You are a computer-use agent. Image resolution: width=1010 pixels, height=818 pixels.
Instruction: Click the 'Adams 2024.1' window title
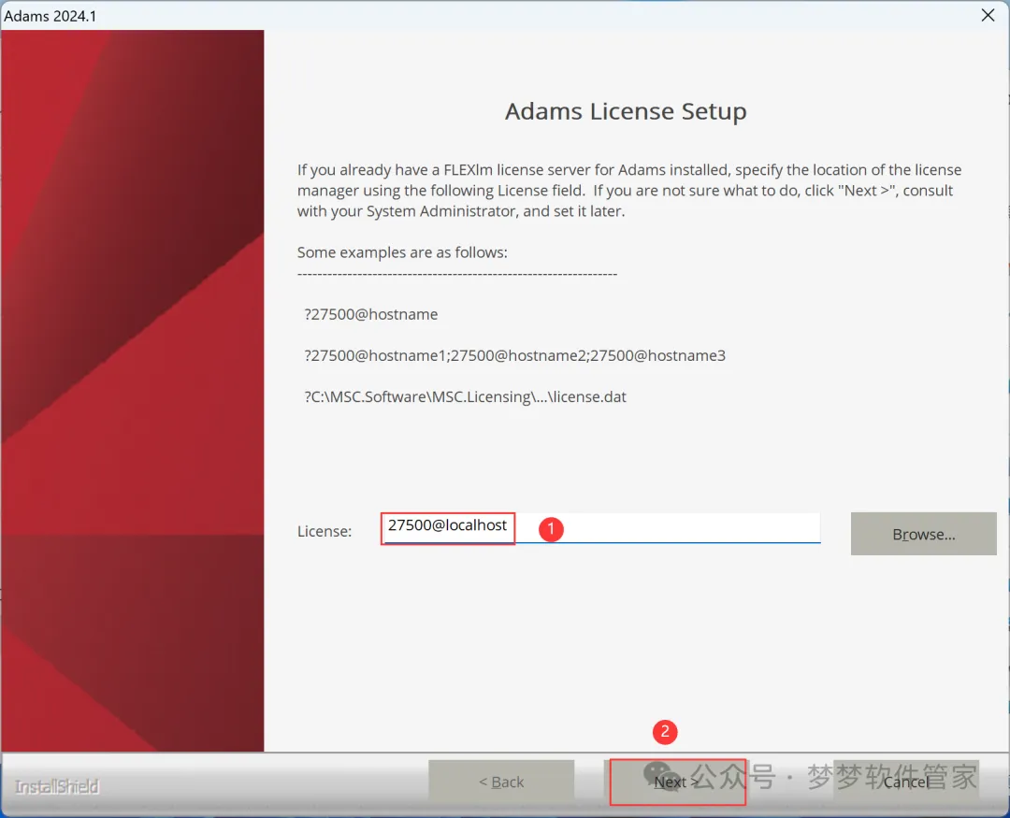pyautogui.click(x=50, y=16)
